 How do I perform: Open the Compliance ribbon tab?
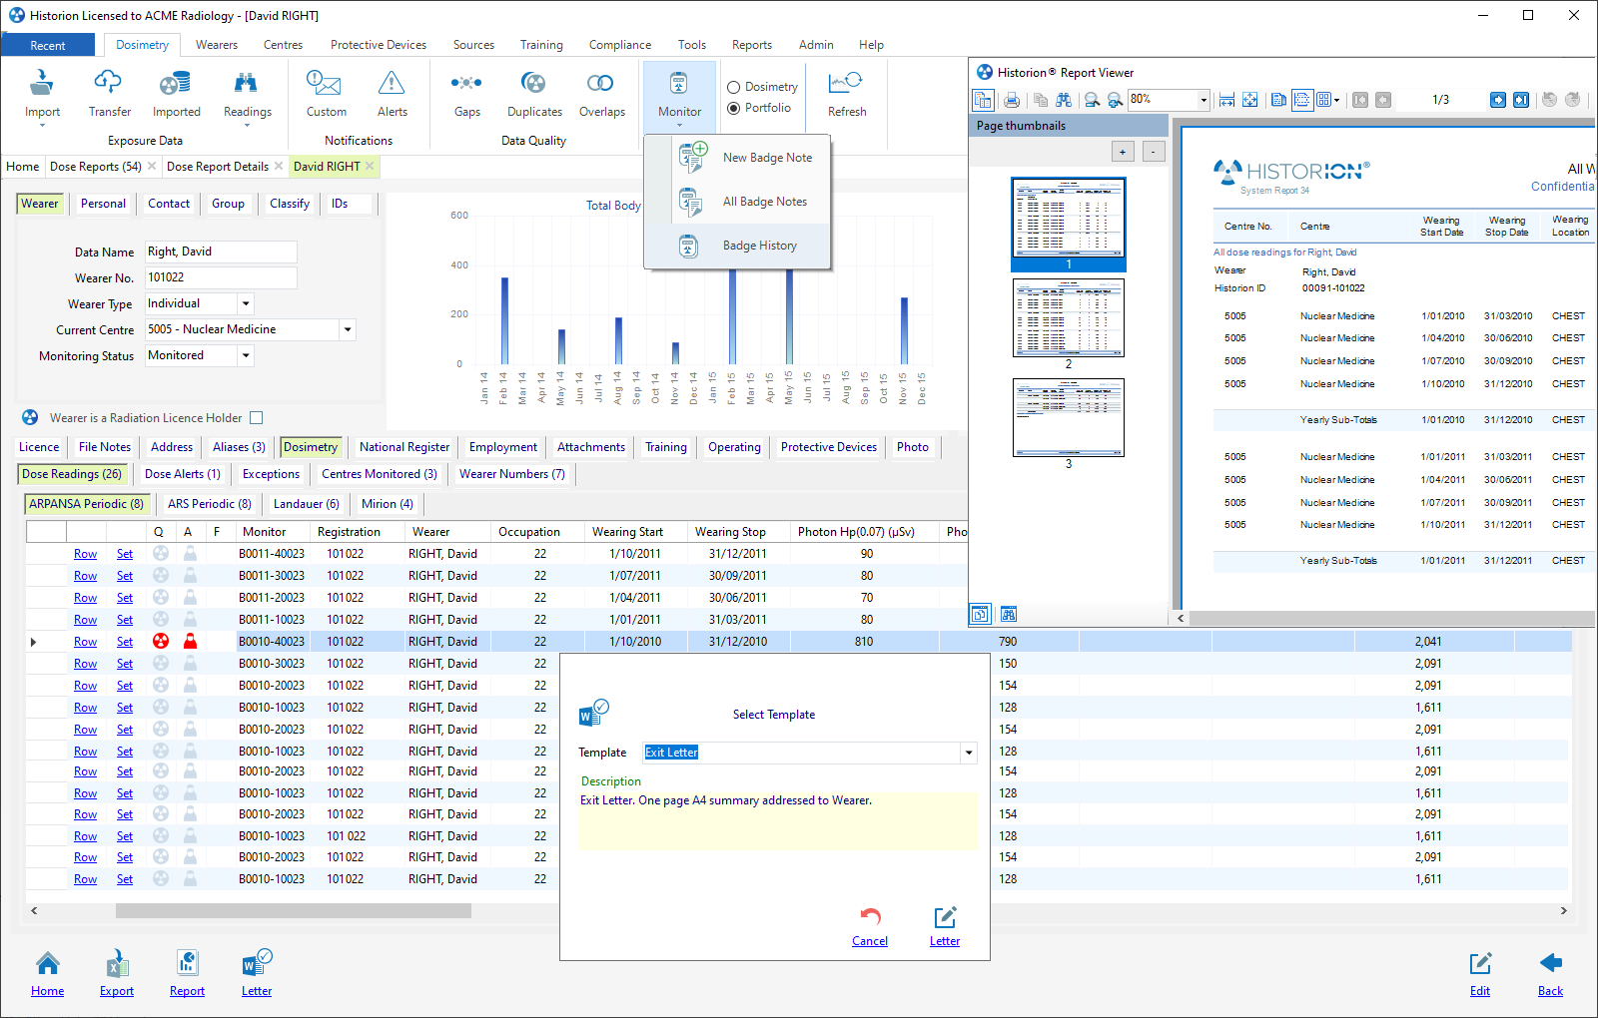point(620,45)
